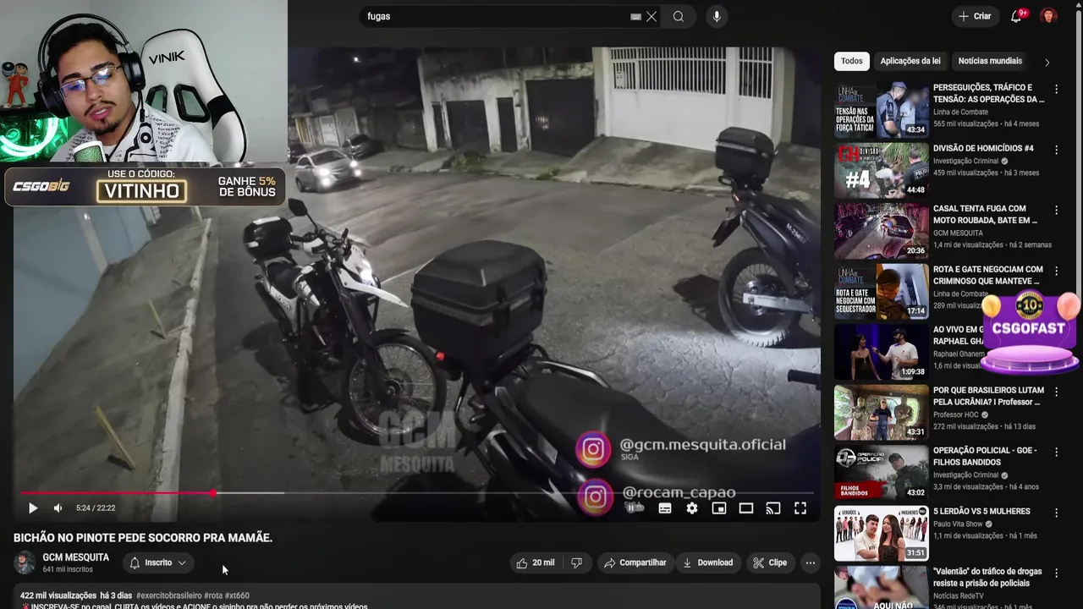Image resolution: width=1083 pixels, height=609 pixels.
Task: Open the Criar create button
Action: pos(974,16)
